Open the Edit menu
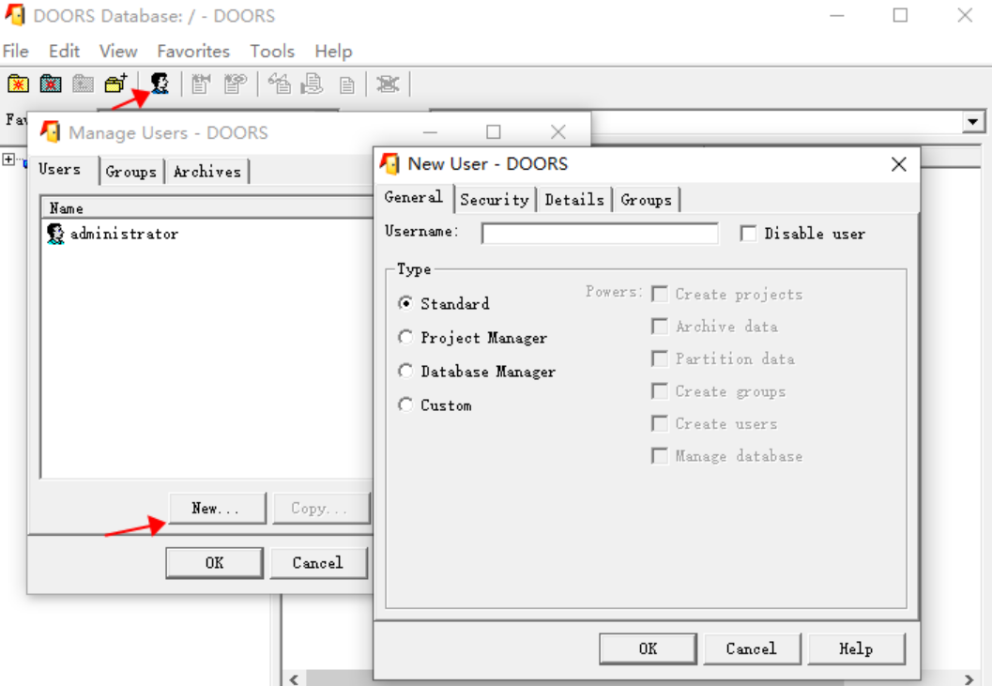The height and width of the screenshot is (686, 992). [x=64, y=52]
